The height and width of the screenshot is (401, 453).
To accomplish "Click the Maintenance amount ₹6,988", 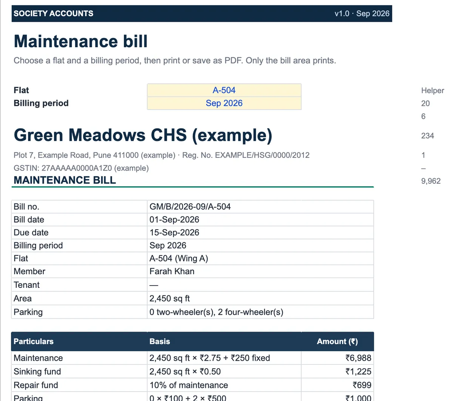I will (x=358, y=358).
